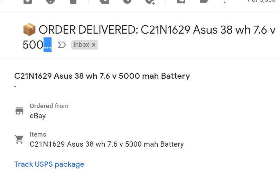Screen dimensions: 279x174
Task: Delete the email with the trash icon
Action: (73, 1)
